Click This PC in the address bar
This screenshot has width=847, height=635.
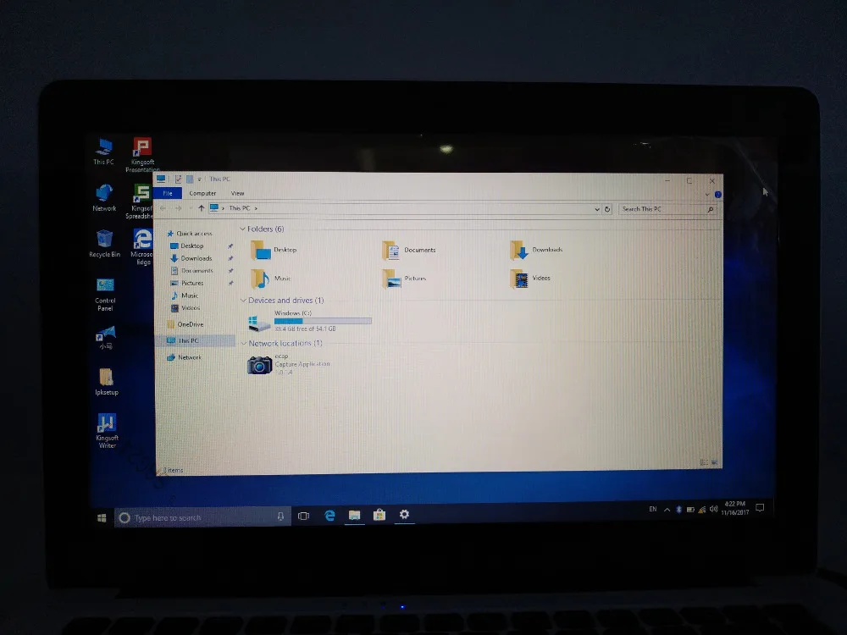(240, 208)
